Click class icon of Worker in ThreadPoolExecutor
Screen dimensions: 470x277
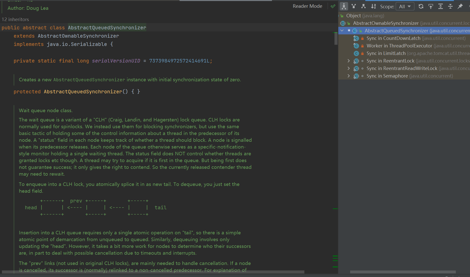pos(356,46)
